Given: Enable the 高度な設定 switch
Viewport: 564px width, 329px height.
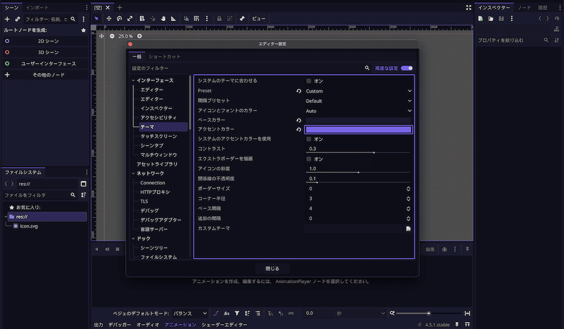Looking at the screenshot, I should tap(407, 68).
